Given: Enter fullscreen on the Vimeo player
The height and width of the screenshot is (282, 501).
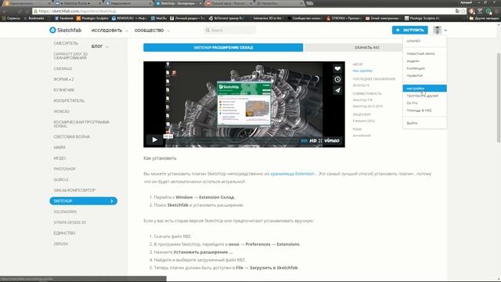Looking at the screenshot, I should pos(320,141).
